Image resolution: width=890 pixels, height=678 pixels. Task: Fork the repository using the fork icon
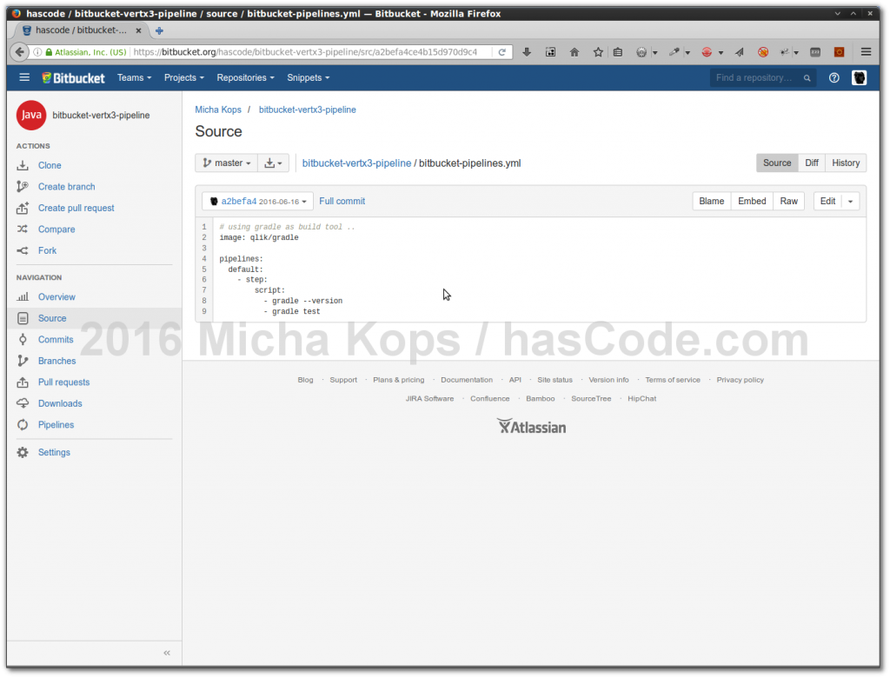(x=24, y=250)
